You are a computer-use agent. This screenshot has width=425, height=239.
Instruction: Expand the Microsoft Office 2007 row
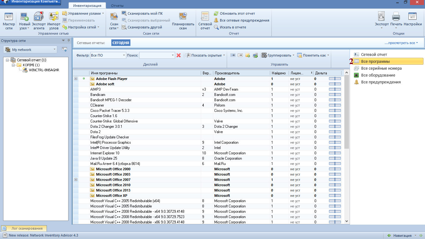pos(76,180)
